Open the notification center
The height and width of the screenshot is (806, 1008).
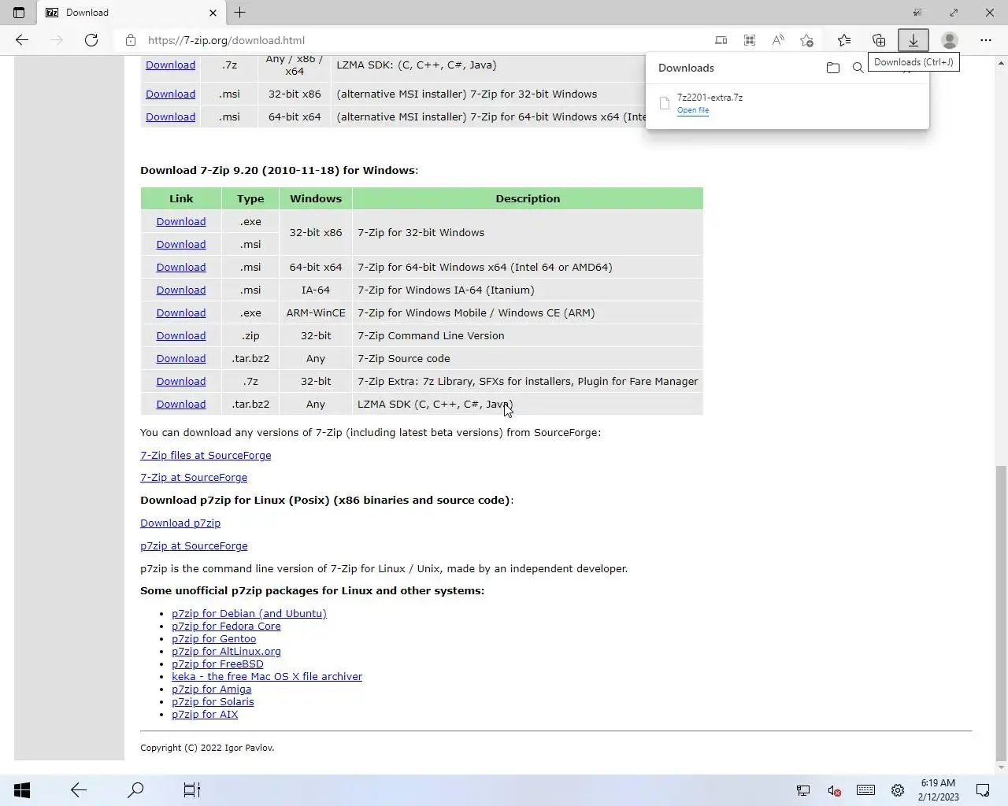983,790
